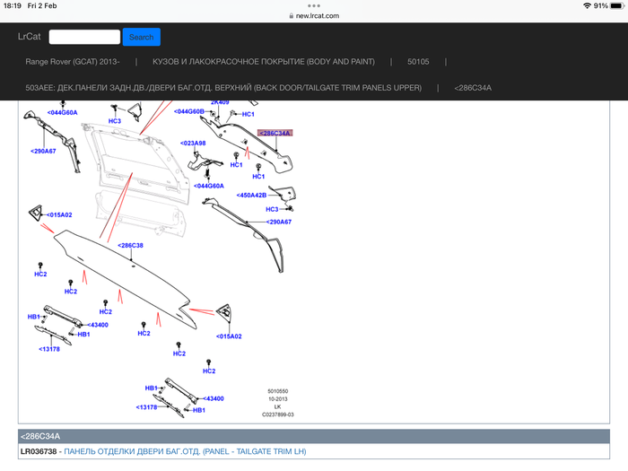Viewport: 628px width, 471px height.
Task: Click <044G60A label below the <023A98 bracket
Action: click(x=209, y=186)
